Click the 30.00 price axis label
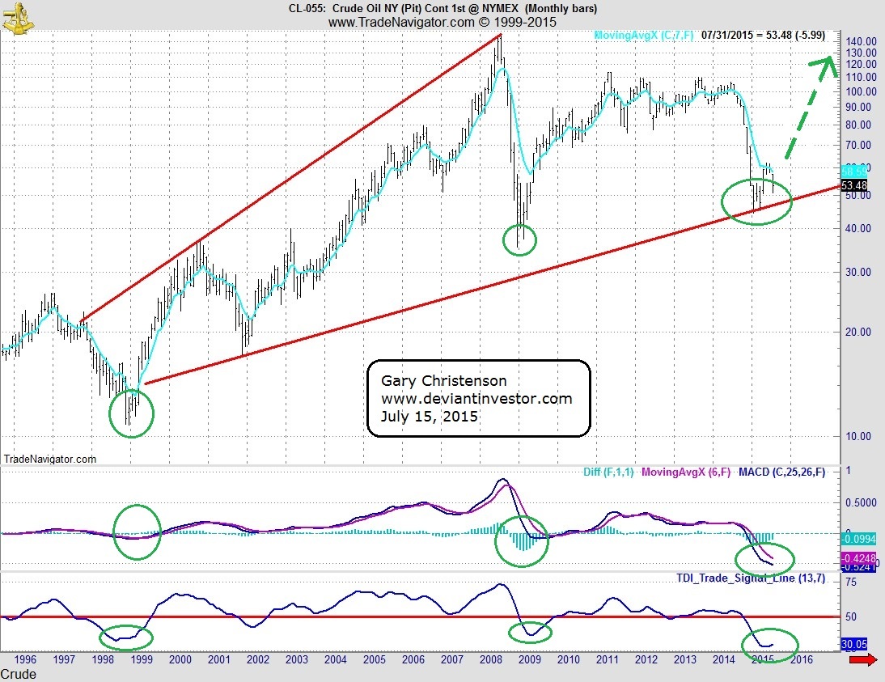The width and height of the screenshot is (885, 682). (858, 272)
